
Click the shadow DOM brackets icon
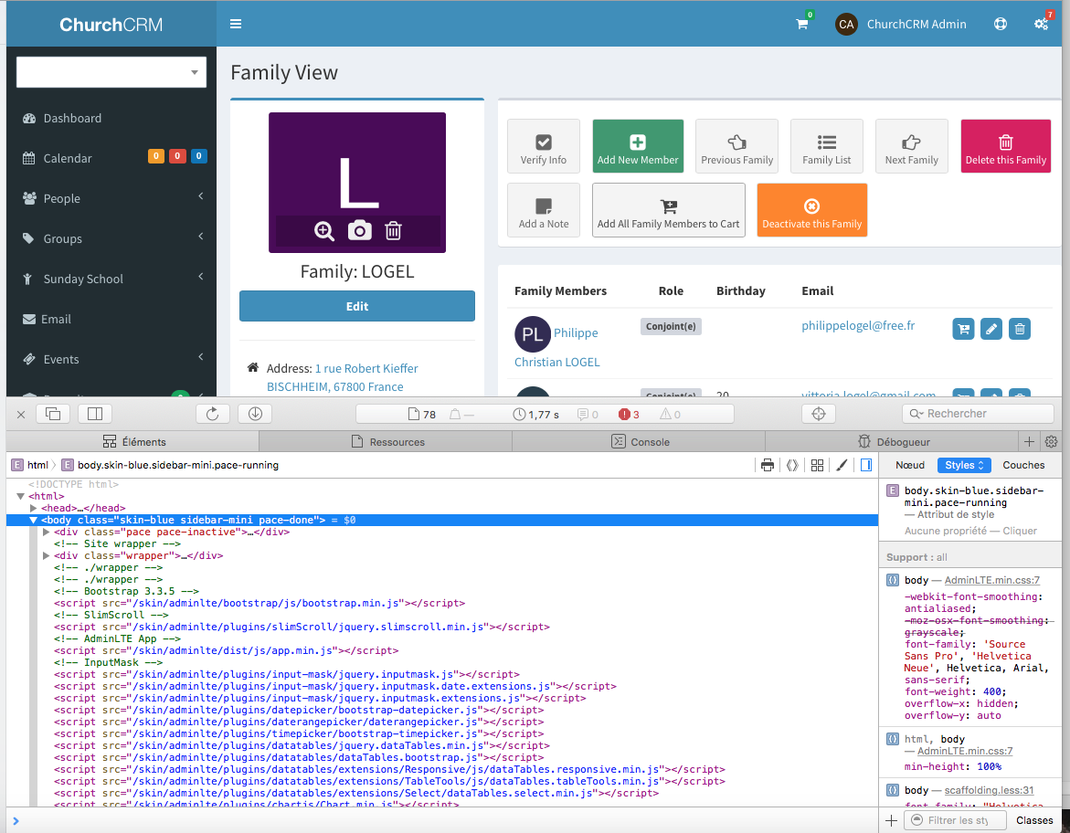(x=792, y=465)
